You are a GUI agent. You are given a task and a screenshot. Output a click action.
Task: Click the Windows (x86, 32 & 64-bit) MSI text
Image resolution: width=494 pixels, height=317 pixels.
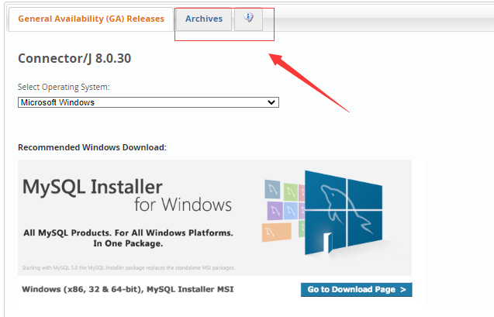coord(128,289)
